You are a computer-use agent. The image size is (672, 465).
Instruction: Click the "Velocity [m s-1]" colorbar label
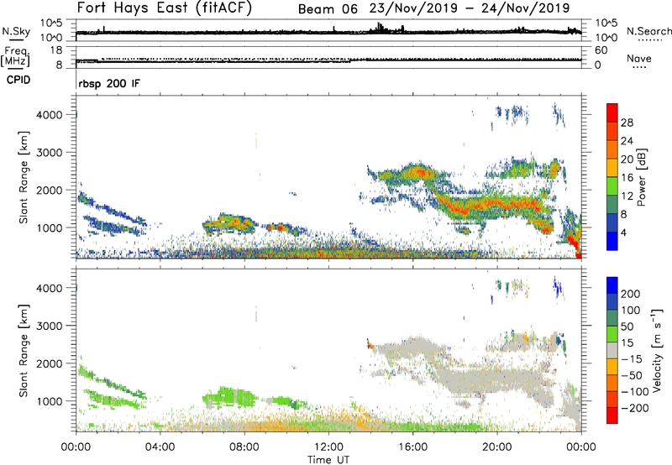pyautogui.click(x=656, y=350)
